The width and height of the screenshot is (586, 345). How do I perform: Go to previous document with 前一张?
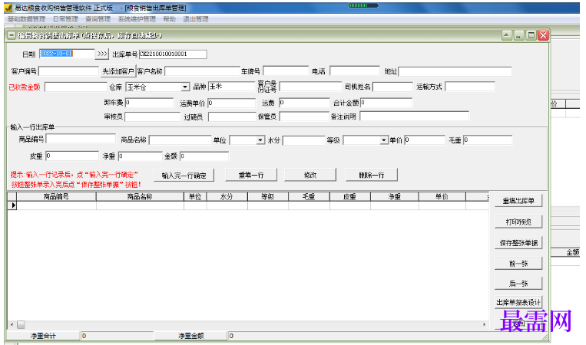tap(518, 263)
